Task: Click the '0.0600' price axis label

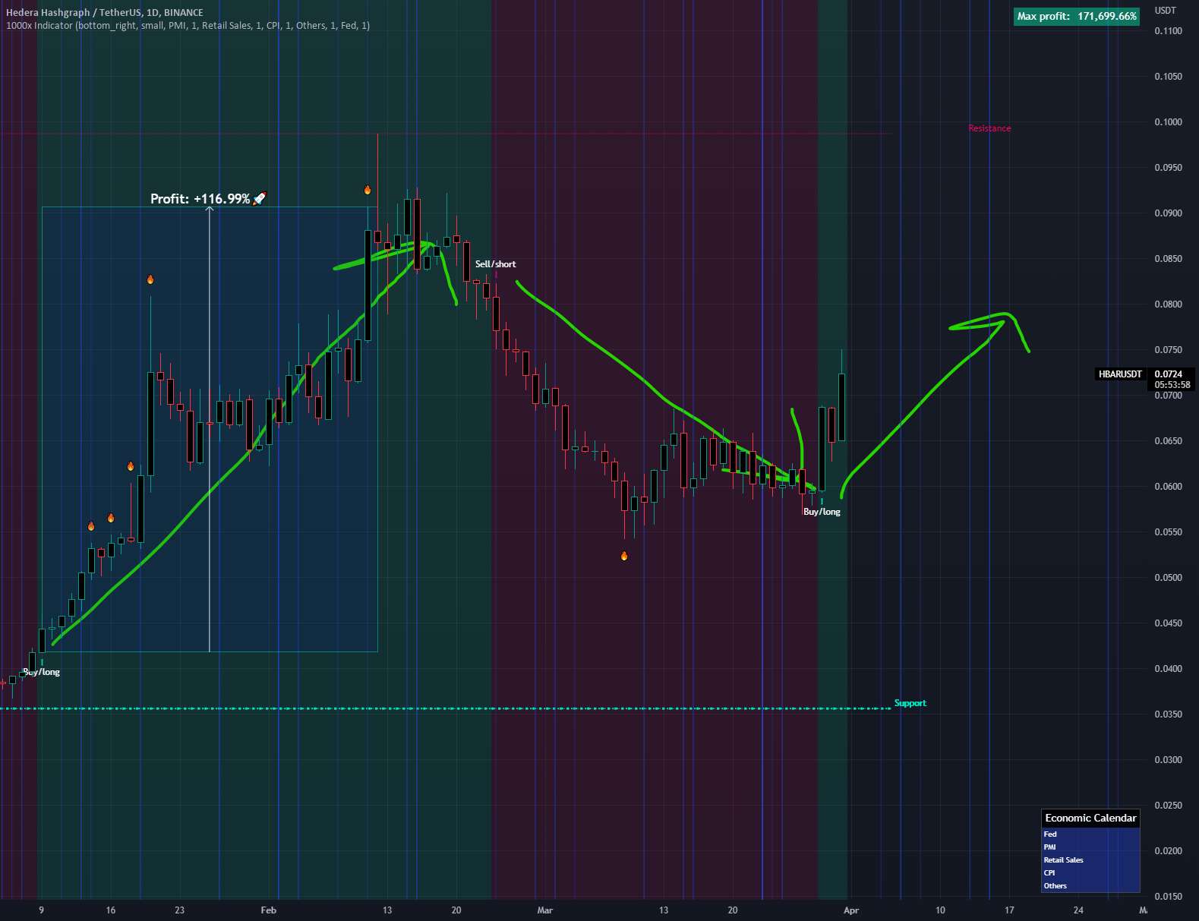Action: tap(1168, 487)
